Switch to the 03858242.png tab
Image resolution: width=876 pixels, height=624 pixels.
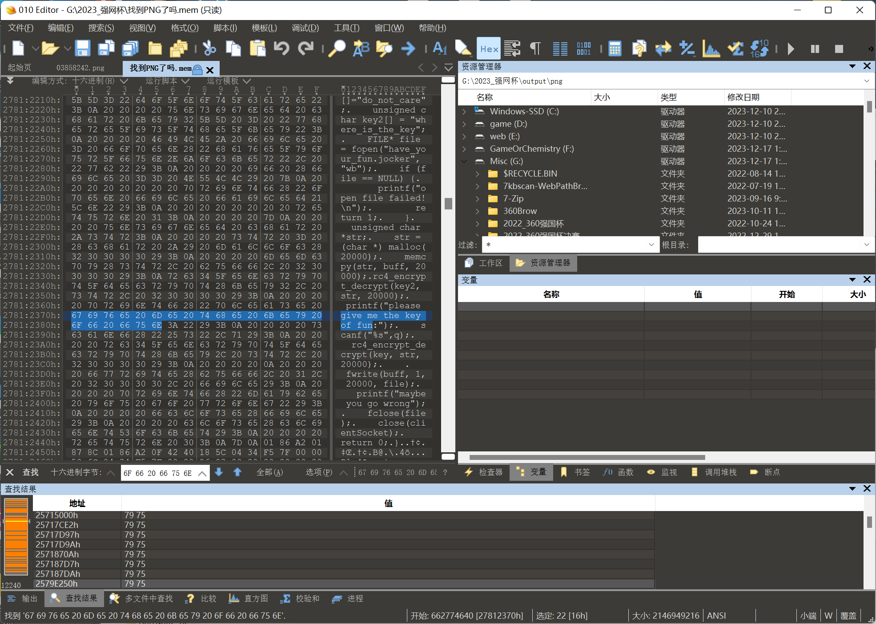tap(80, 68)
